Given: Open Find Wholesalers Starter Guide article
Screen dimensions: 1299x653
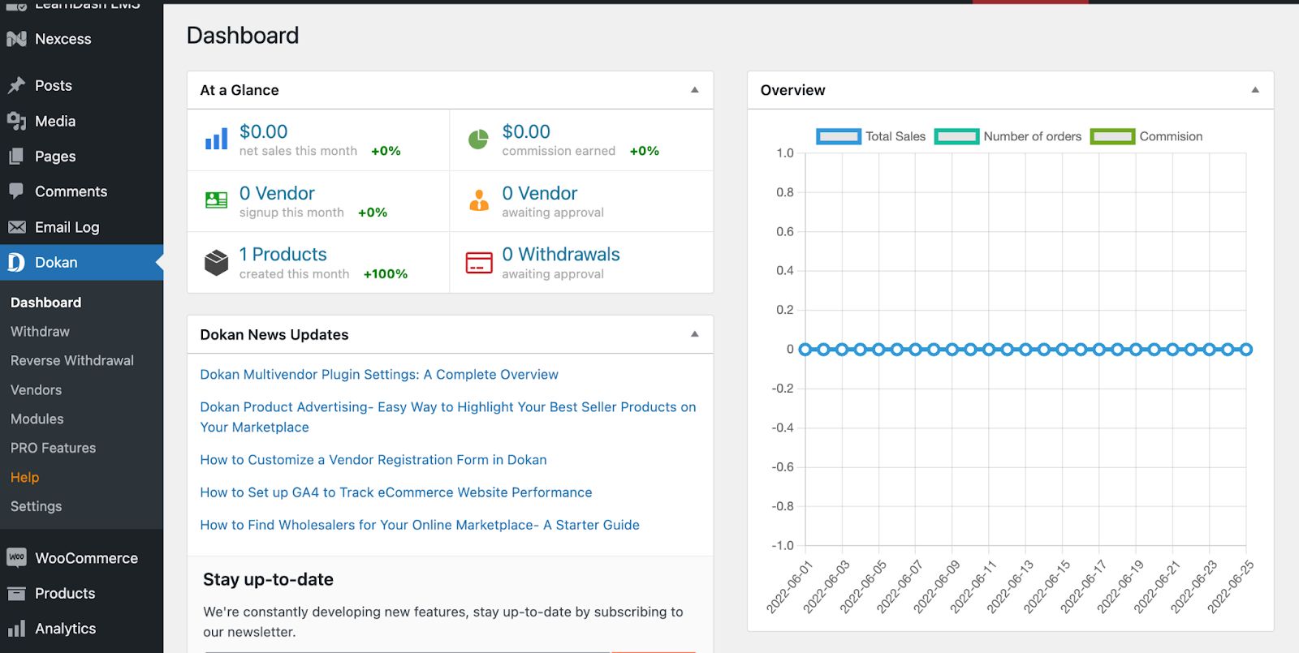Looking at the screenshot, I should pos(420,525).
